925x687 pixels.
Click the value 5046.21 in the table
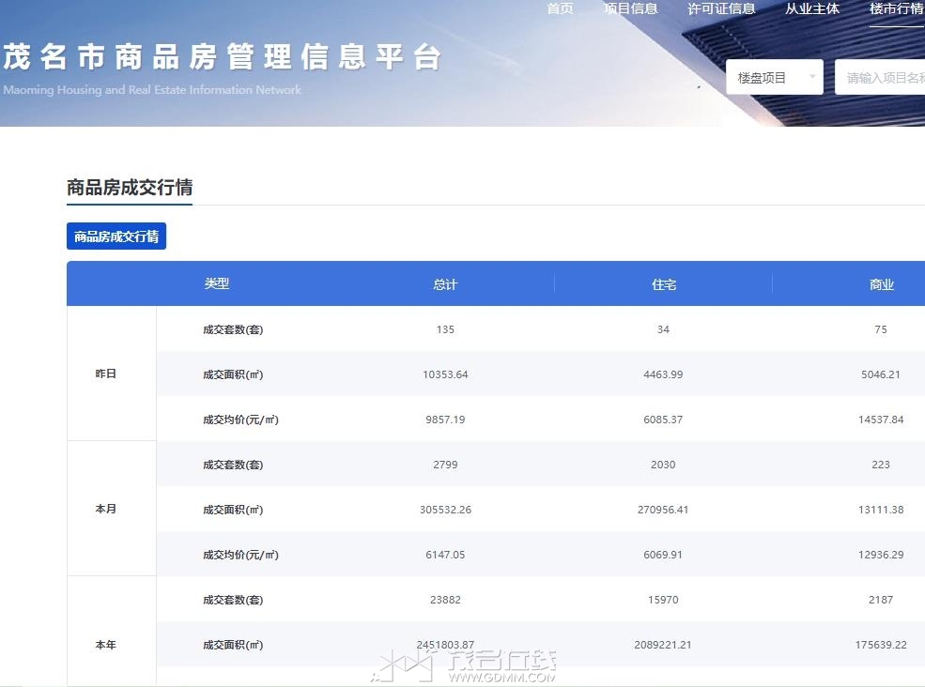tap(881, 374)
